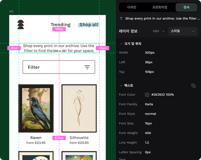Image resolution: width=201 pixels, height=160 pixels.
Task: Click the Shop every print paragraph text
Action: (59, 48)
